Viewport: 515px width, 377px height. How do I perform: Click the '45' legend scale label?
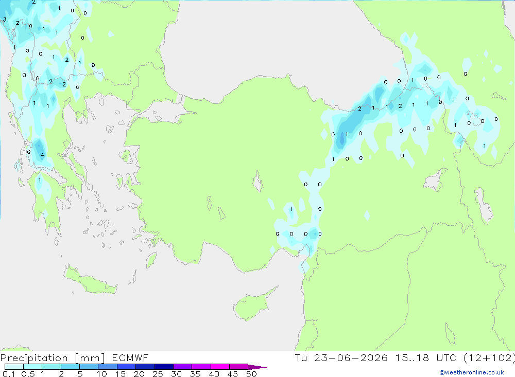(x=233, y=374)
